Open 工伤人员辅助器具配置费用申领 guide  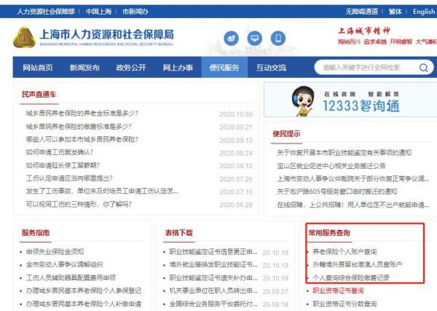tap(71, 277)
